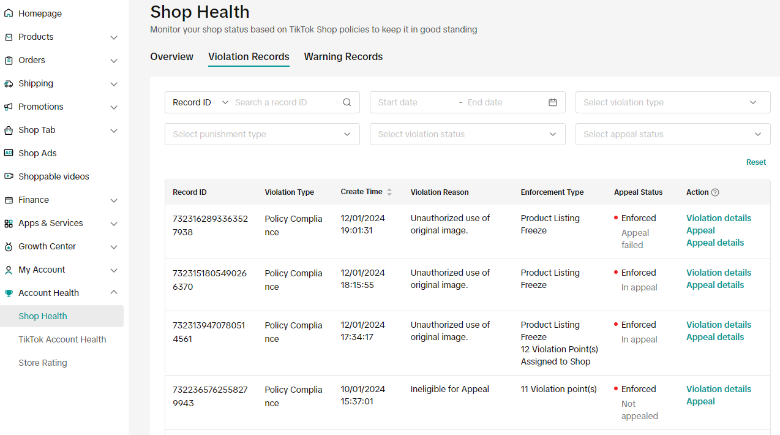The height and width of the screenshot is (435, 780).
Task: Sort by Create Time arrows icon
Action: click(389, 192)
